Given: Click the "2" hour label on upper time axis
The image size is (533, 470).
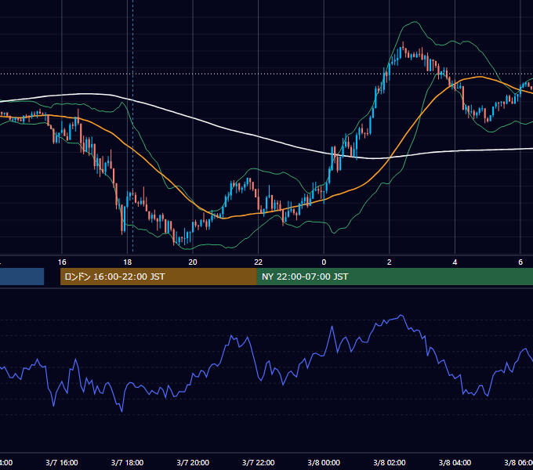Looking at the screenshot, I should [x=390, y=262].
